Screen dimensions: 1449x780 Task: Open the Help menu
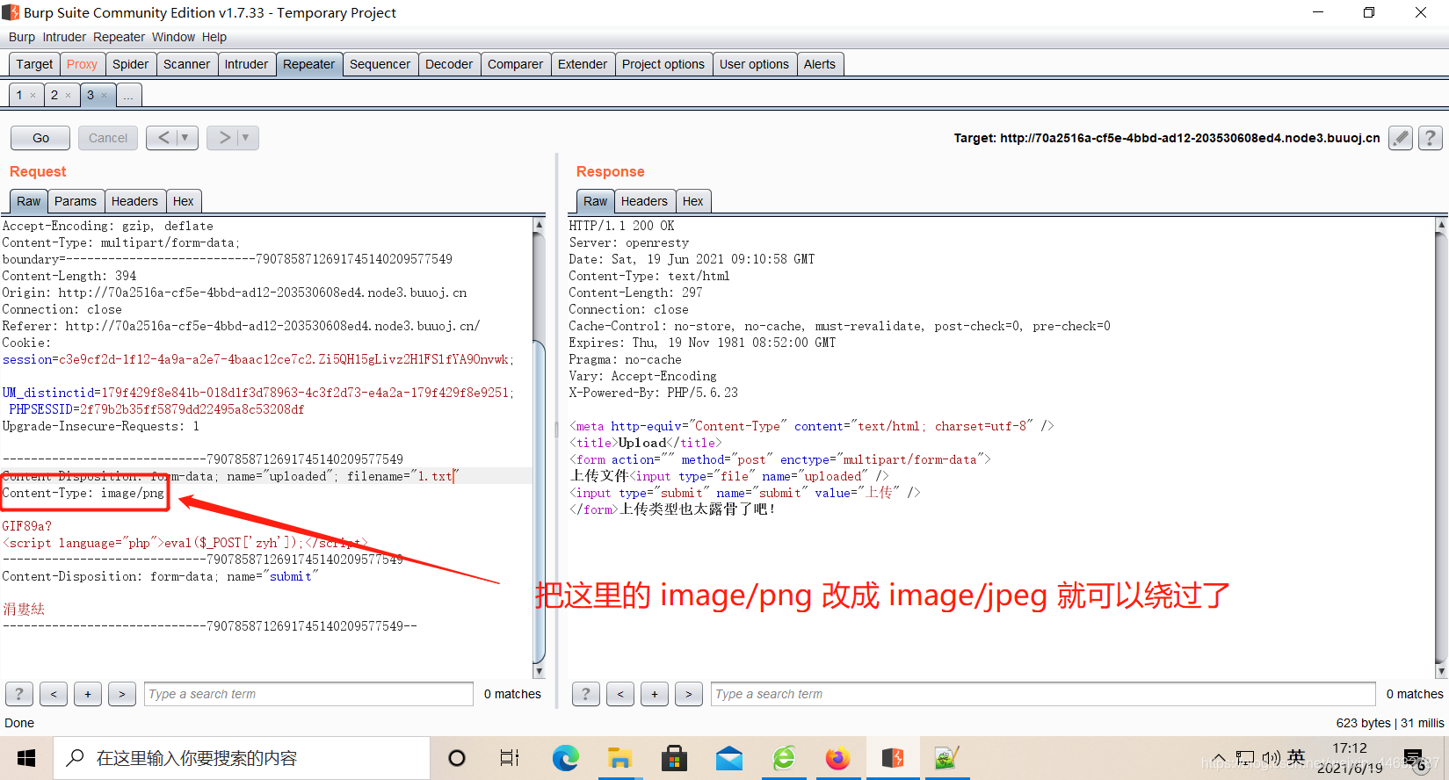[x=214, y=37]
